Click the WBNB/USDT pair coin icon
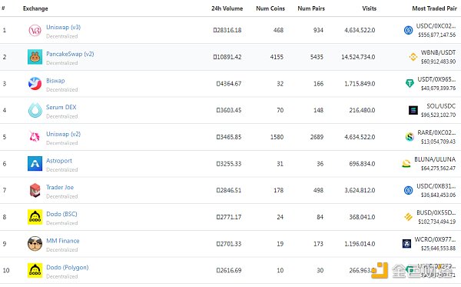This screenshot has width=461, height=287. pos(413,57)
